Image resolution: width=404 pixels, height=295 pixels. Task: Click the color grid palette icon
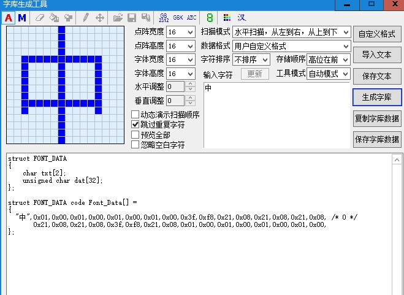click(227, 18)
